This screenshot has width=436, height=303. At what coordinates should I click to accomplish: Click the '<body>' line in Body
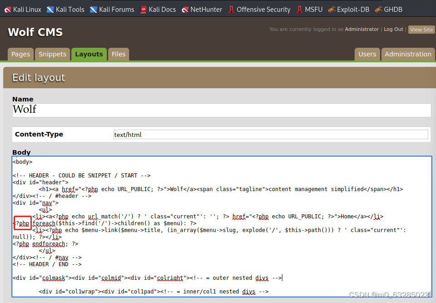[x=23, y=162]
